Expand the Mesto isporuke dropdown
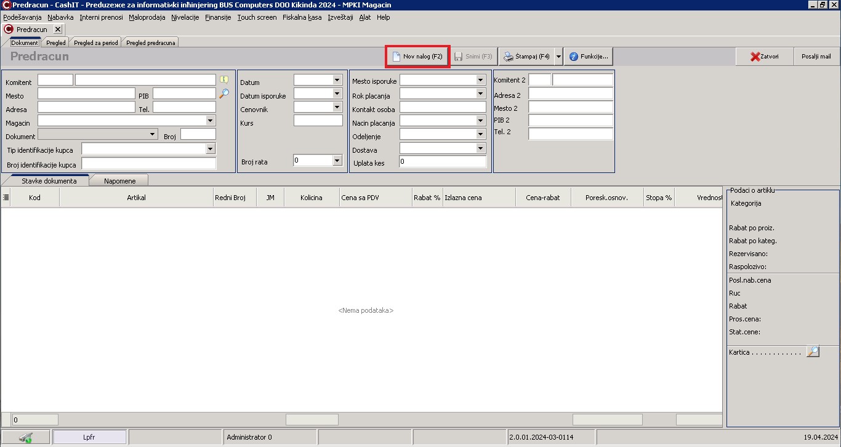 click(481, 80)
